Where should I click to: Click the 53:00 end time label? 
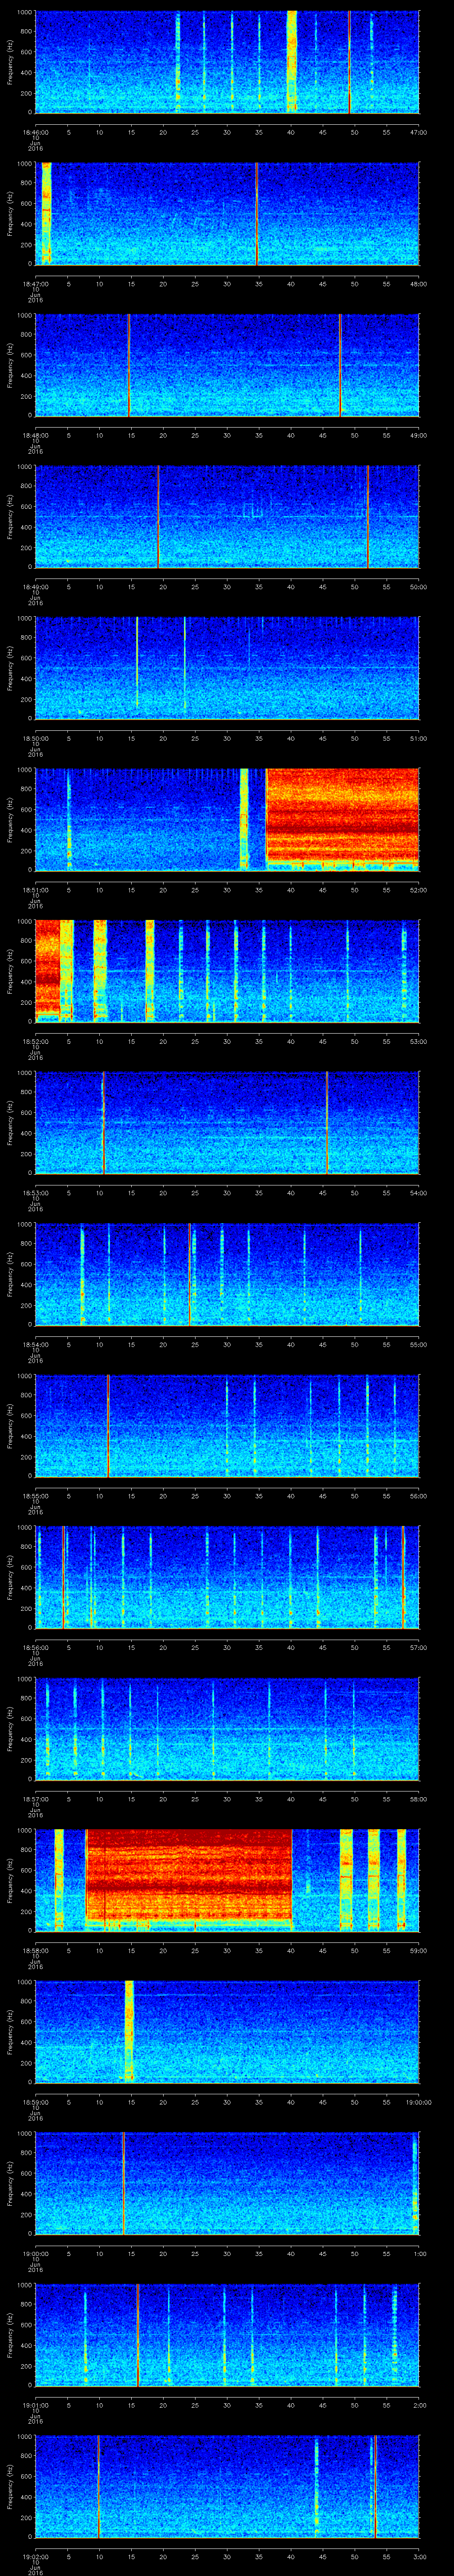coord(418,1041)
